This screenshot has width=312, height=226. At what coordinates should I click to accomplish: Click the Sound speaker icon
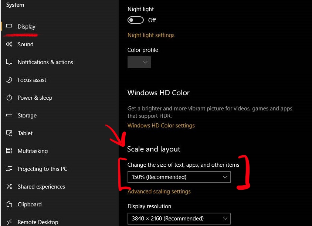pyautogui.click(x=9, y=44)
